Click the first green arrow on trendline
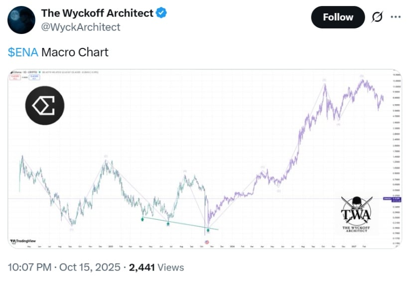The image size is (411, 281). (x=143, y=218)
